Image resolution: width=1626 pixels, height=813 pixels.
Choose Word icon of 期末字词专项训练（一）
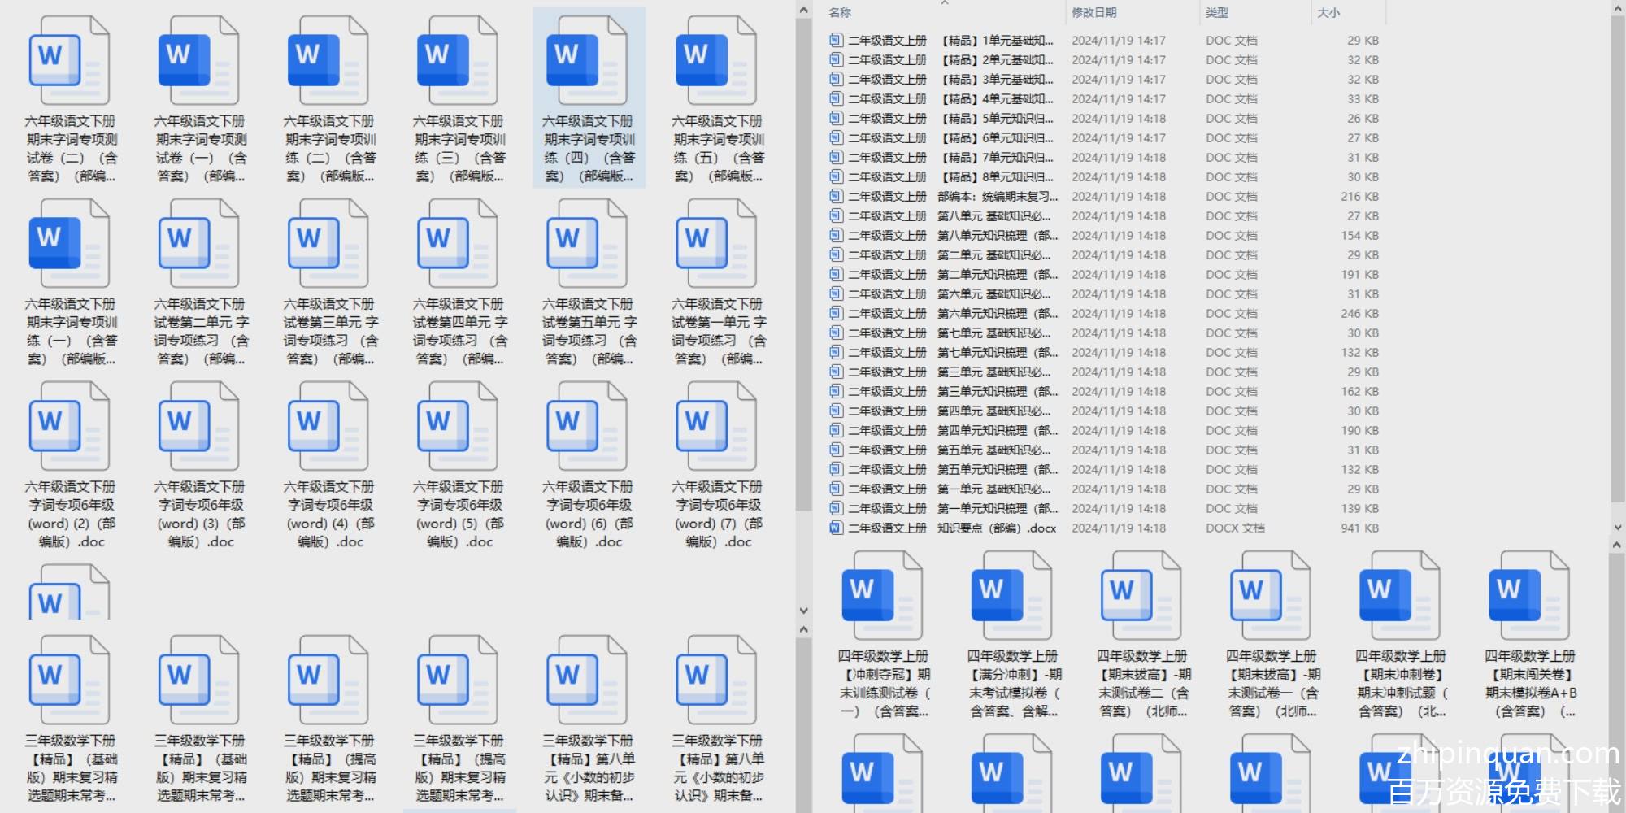point(69,244)
